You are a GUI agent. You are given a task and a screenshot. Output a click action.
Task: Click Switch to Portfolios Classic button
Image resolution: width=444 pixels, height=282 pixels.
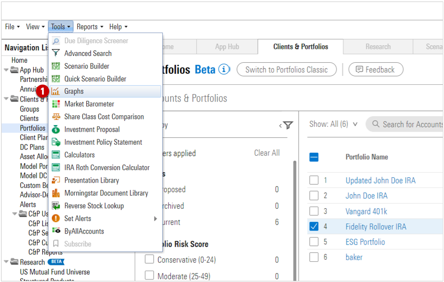coord(287,69)
